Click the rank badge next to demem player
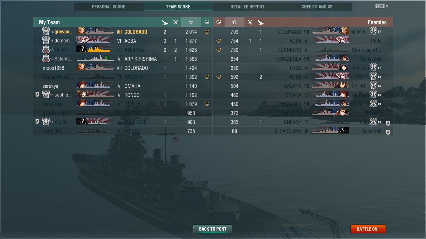Screen dimensions: 426x239 [x=46, y=41]
